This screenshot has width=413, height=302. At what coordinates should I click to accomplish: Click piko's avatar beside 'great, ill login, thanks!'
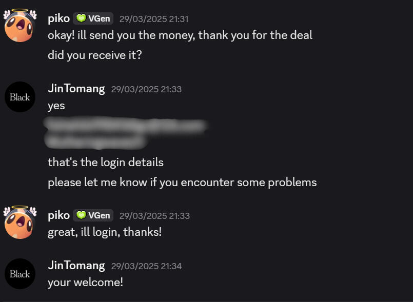(x=20, y=222)
